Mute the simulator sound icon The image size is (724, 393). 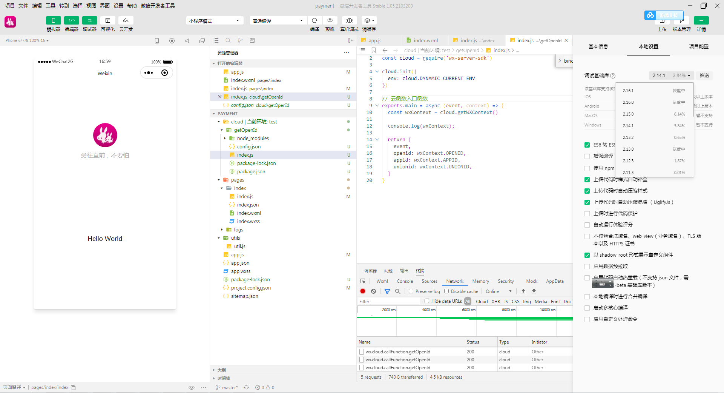click(187, 41)
